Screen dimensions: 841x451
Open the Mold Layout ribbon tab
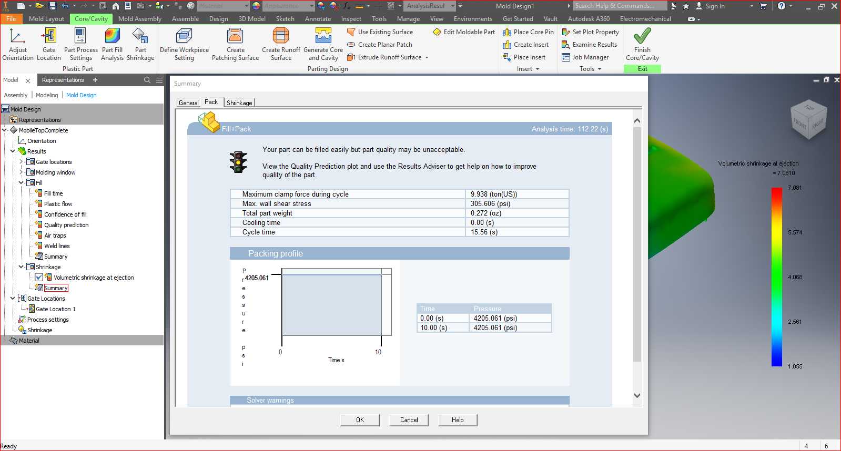[x=46, y=18]
